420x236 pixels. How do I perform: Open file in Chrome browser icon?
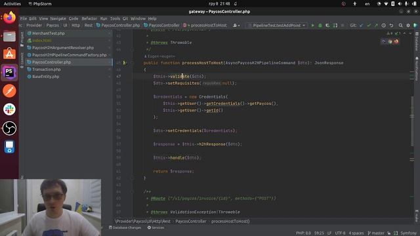tap(390, 41)
